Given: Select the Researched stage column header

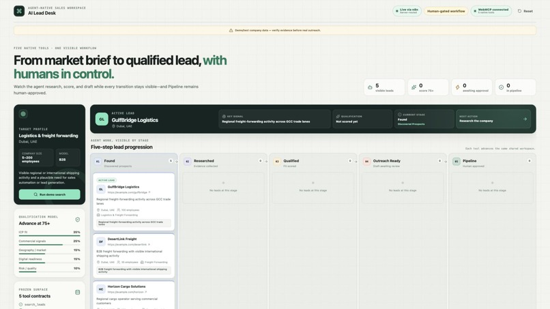Looking at the screenshot, I should [223, 163].
